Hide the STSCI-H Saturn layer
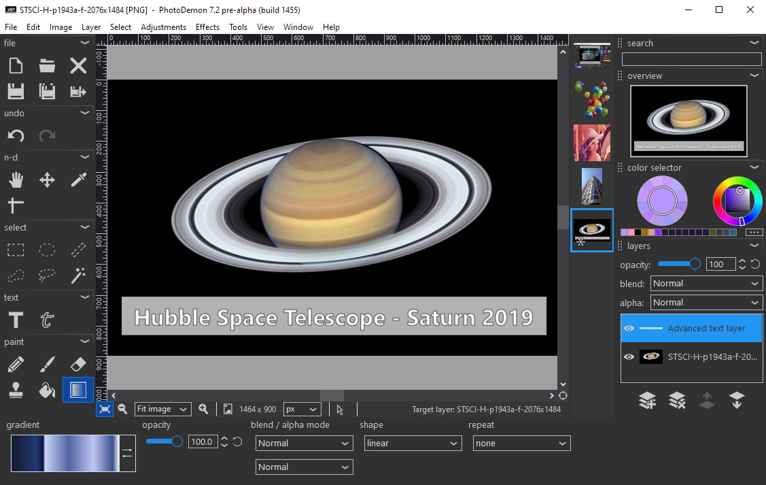This screenshot has width=766, height=485. tap(629, 356)
